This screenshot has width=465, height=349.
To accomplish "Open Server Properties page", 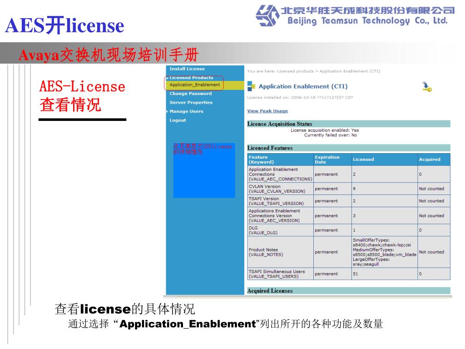I will coord(191,102).
